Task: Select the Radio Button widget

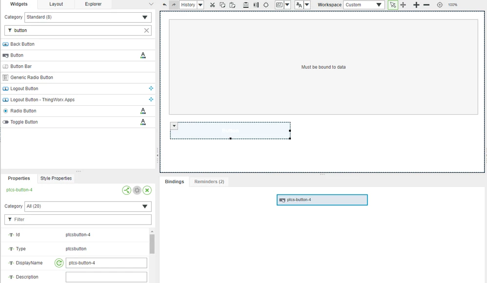Action: coord(78,111)
